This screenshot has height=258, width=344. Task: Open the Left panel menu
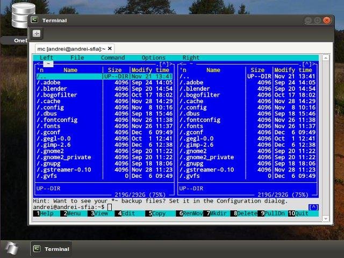47,58
